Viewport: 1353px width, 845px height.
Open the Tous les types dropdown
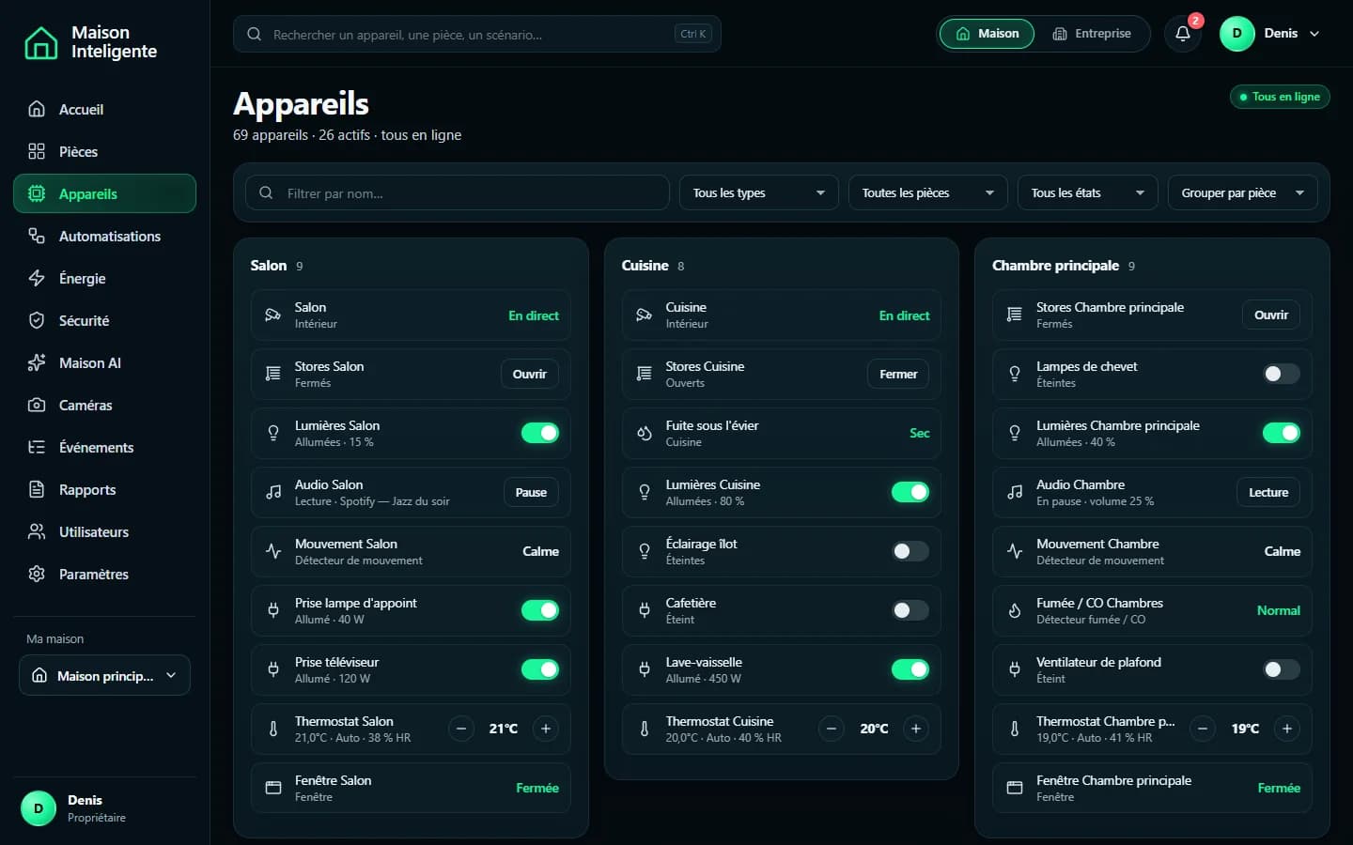click(759, 192)
